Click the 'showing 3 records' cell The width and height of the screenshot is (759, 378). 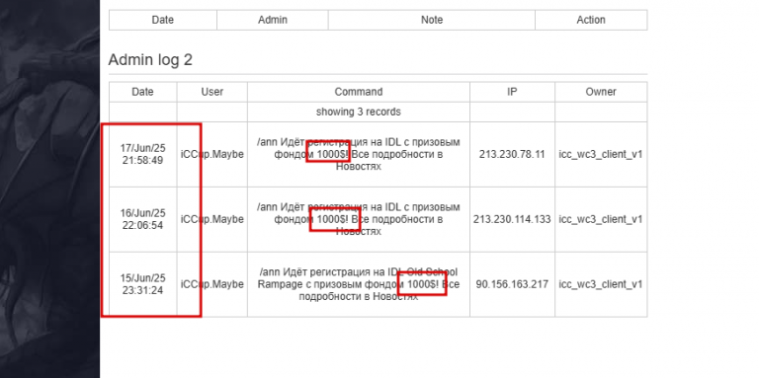(x=359, y=112)
